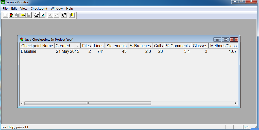259x130 pixels.
Task: Sort by Calls column header
Action: point(158,46)
